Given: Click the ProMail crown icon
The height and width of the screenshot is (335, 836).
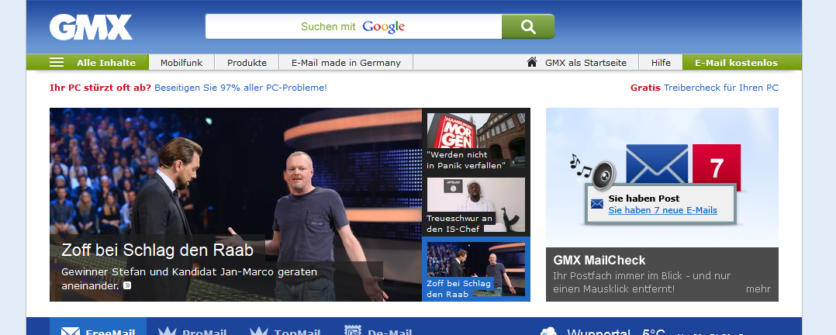Looking at the screenshot, I should tap(168, 331).
